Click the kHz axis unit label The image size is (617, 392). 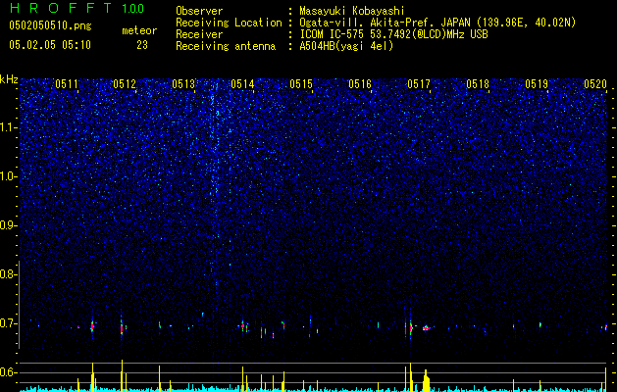pos(9,80)
